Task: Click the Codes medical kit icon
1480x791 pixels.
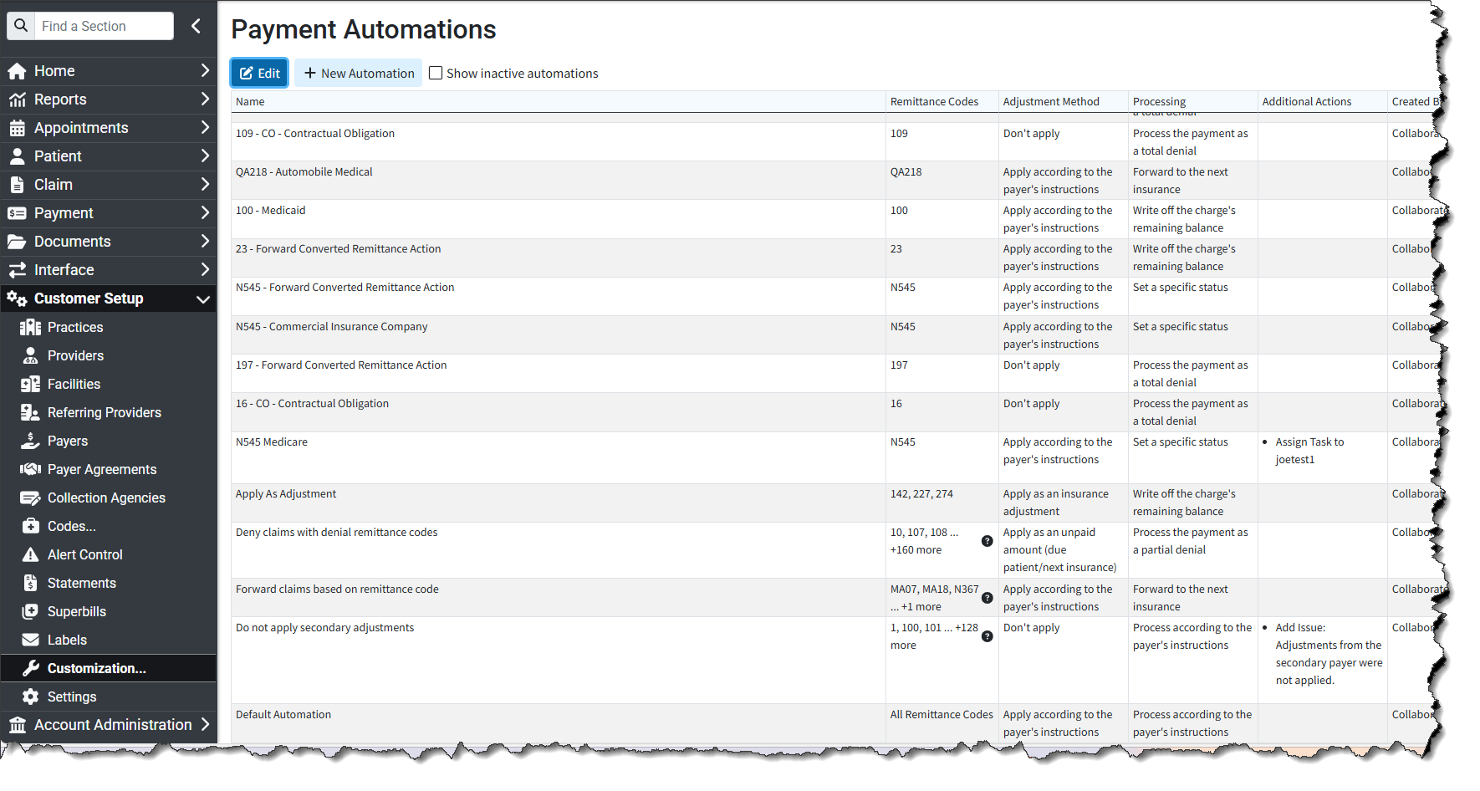Action: coord(31,526)
